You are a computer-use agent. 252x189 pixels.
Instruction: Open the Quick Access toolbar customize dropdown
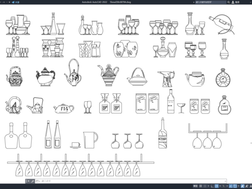tap(9, 2)
